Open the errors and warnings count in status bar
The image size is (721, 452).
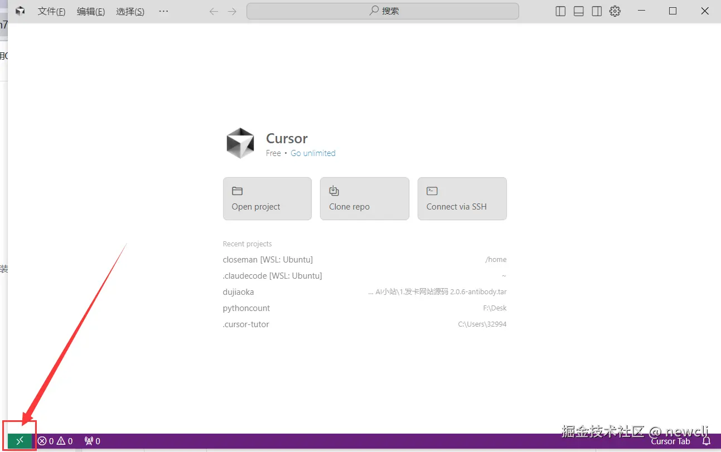click(55, 441)
